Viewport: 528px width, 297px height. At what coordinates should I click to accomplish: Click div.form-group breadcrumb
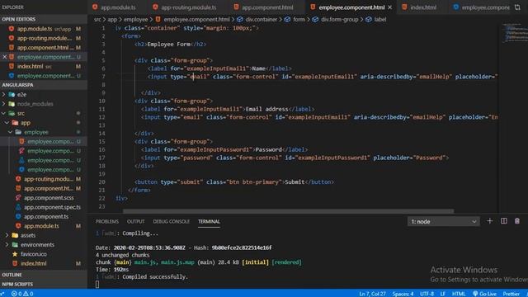tap(336, 20)
